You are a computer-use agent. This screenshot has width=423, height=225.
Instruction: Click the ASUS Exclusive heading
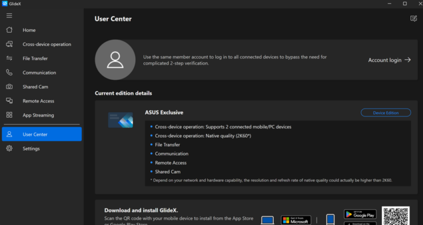coord(164,112)
